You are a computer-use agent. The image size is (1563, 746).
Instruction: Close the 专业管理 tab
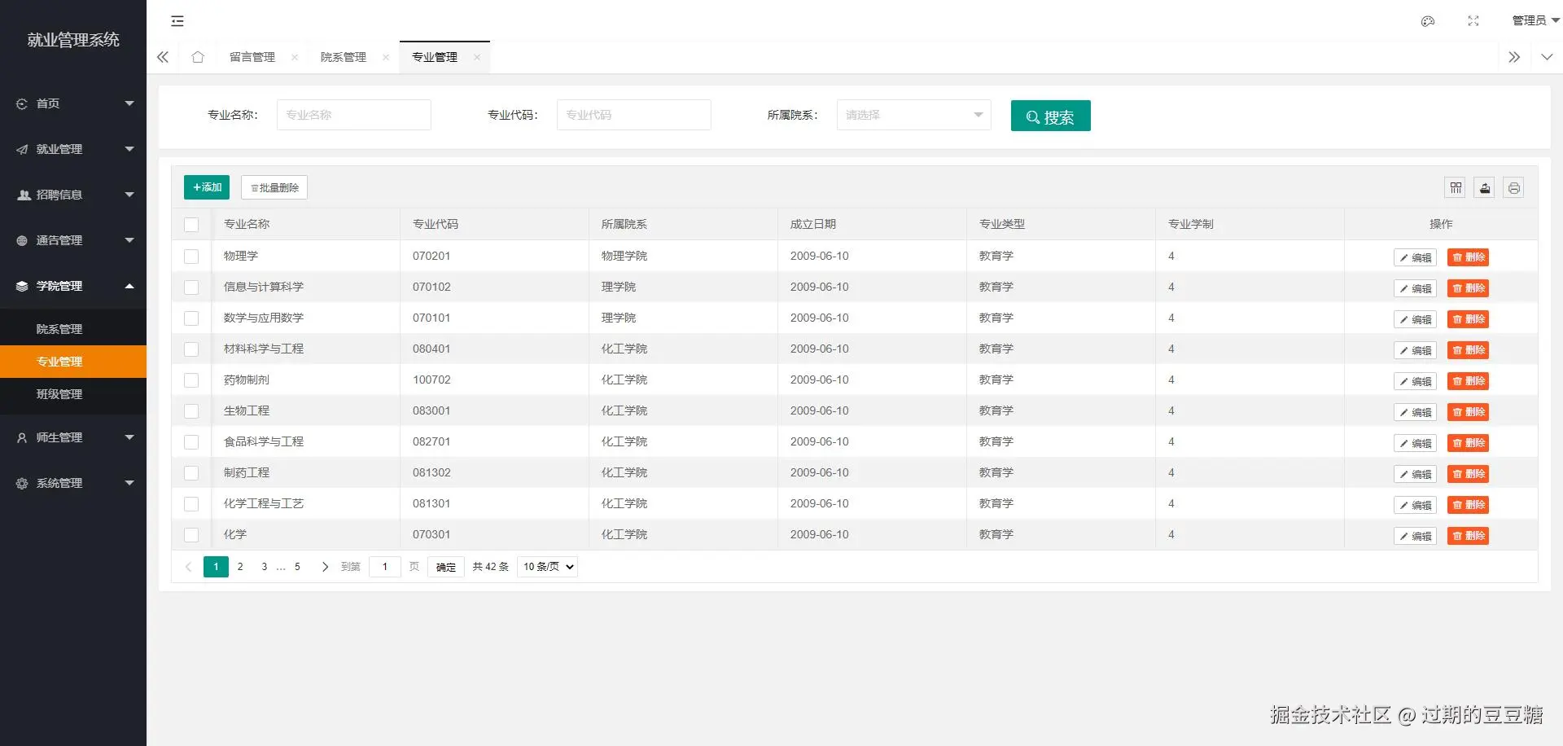477,57
